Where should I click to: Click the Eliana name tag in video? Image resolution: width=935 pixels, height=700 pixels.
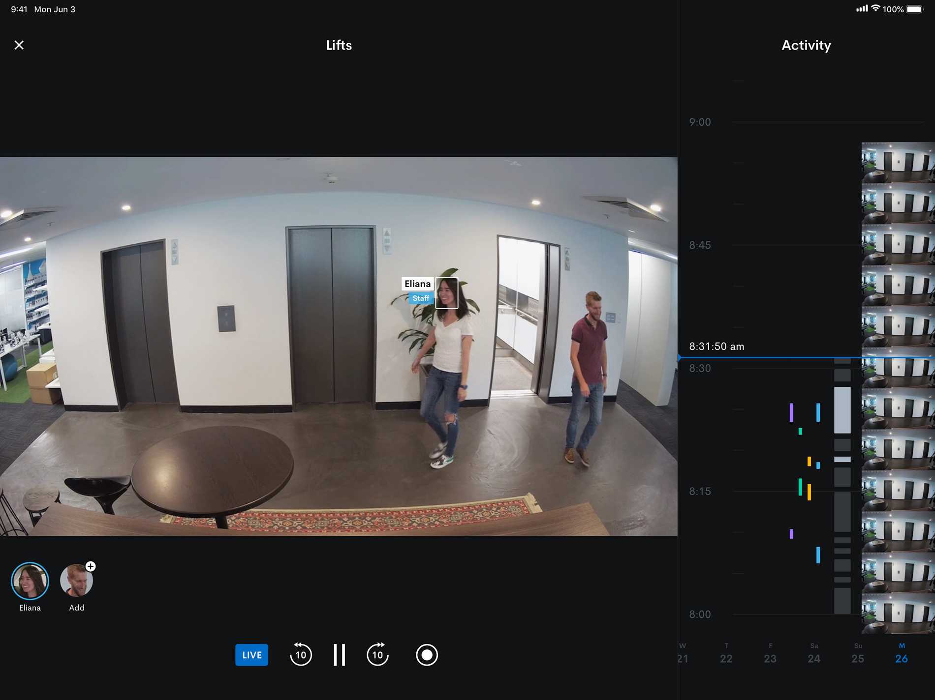(x=417, y=284)
